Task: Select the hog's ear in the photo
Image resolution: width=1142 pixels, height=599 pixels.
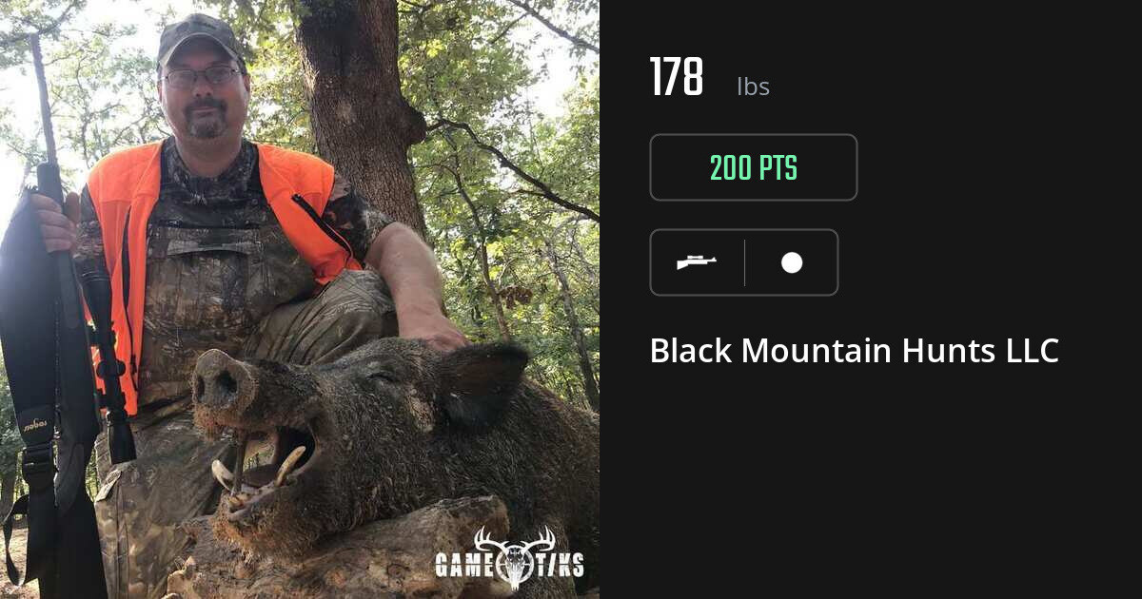Action: coord(481,379)
